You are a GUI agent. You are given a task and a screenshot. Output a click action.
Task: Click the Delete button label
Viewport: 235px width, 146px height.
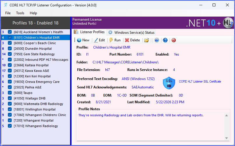click(x=135, y=40)
